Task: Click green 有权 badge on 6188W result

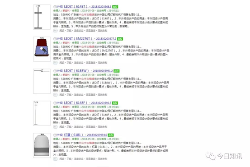Action: (117, 71)
